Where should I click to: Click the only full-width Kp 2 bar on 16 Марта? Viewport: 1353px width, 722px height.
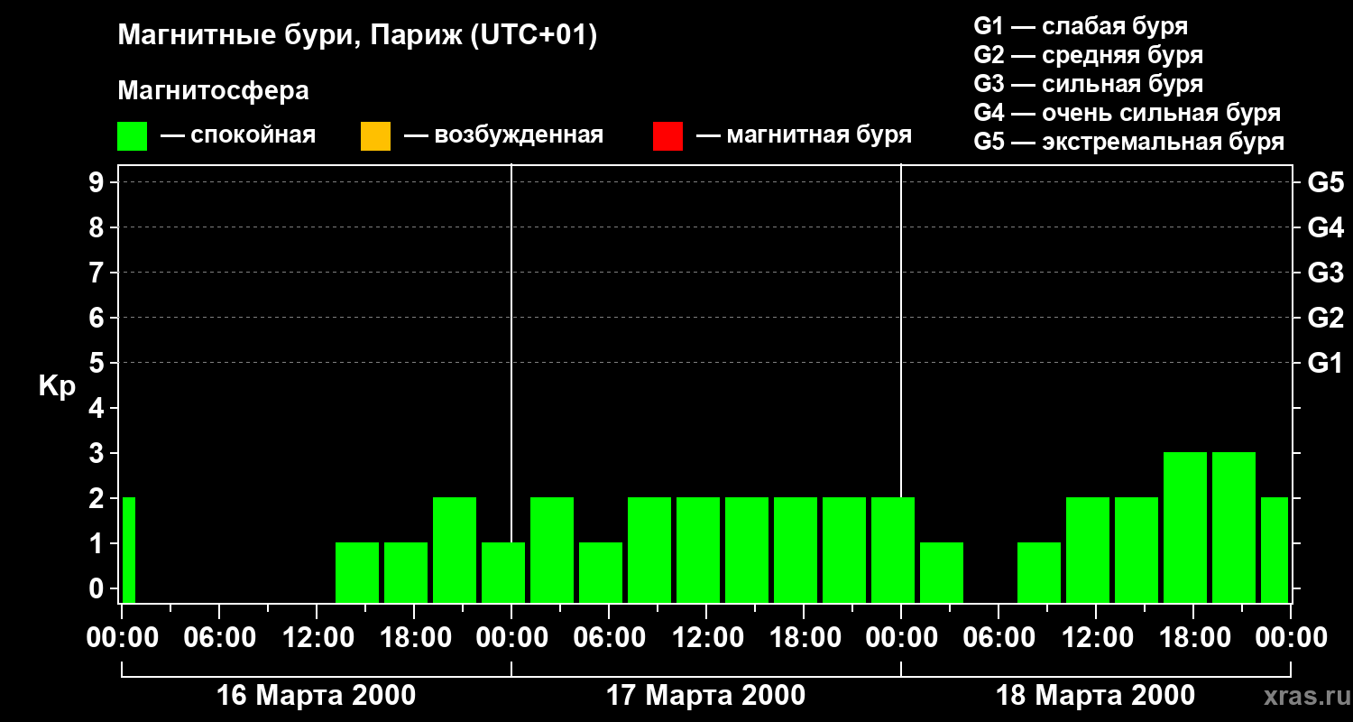[x=455, y=550]
